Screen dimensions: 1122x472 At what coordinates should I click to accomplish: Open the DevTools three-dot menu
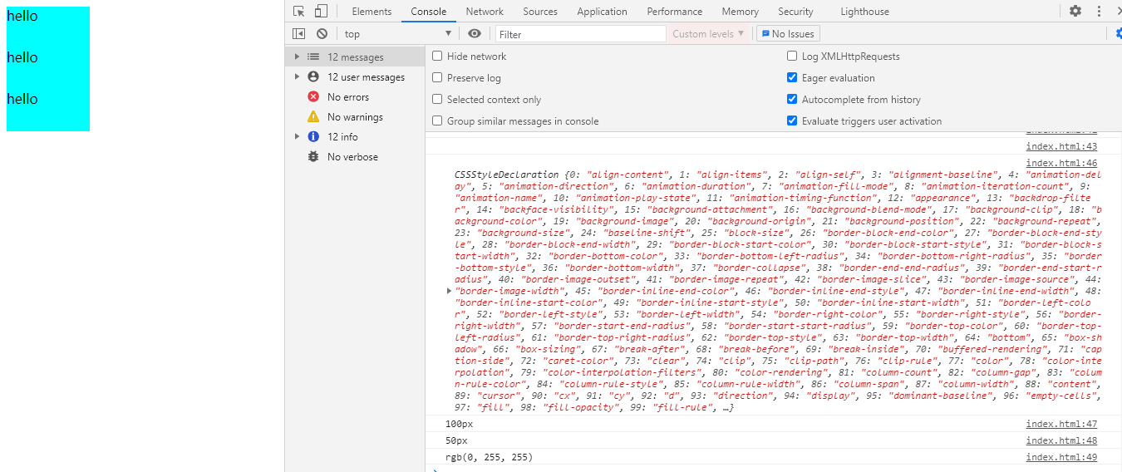1099,11
